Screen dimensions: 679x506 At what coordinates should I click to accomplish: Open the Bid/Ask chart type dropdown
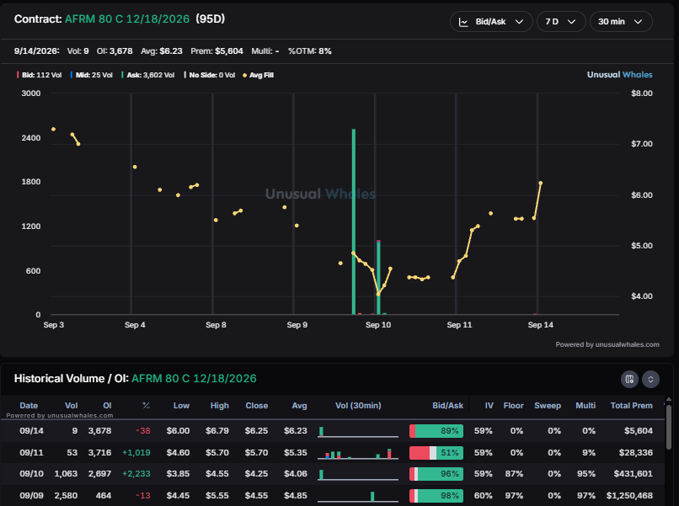click(491, 22)
